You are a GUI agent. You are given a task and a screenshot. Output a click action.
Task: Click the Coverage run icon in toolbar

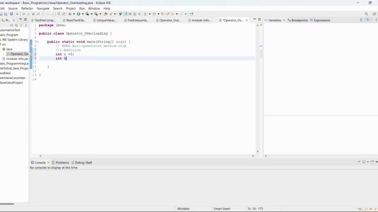pos(87,14)
